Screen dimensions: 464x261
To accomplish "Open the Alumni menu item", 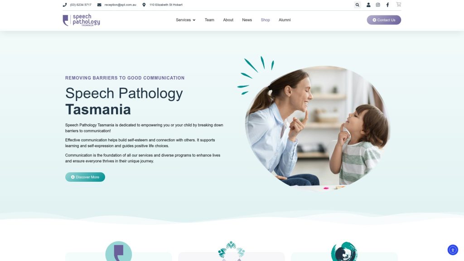I will [x=285, y=20].
